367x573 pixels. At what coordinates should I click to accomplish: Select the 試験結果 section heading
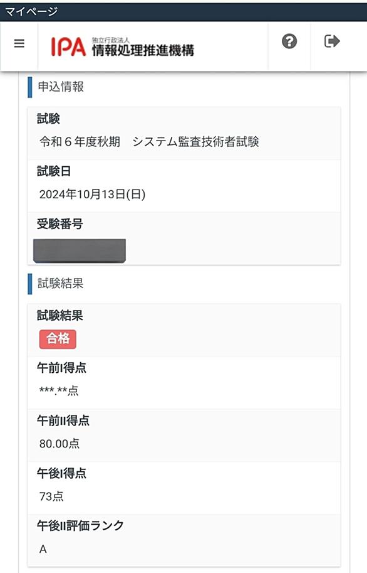[61, 284]
